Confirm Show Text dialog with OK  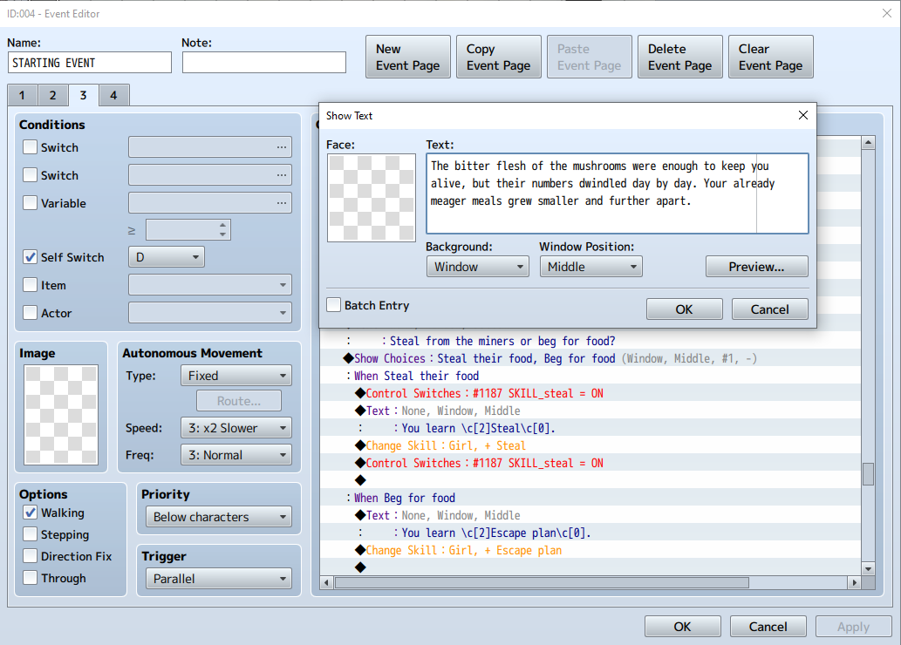685,309
